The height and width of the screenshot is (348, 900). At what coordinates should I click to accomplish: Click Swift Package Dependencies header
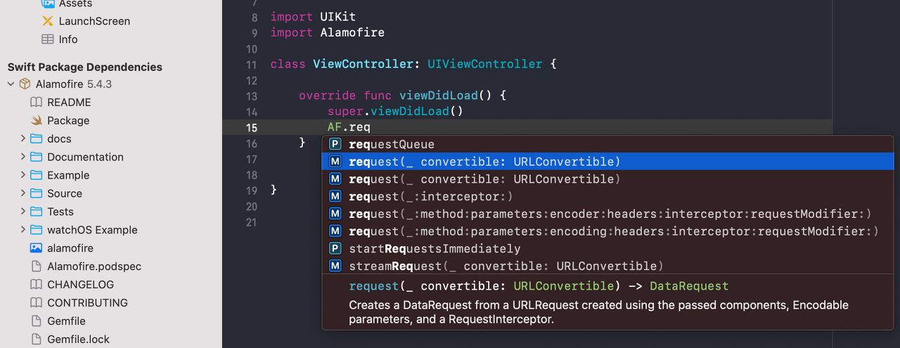tap(85, 67)
